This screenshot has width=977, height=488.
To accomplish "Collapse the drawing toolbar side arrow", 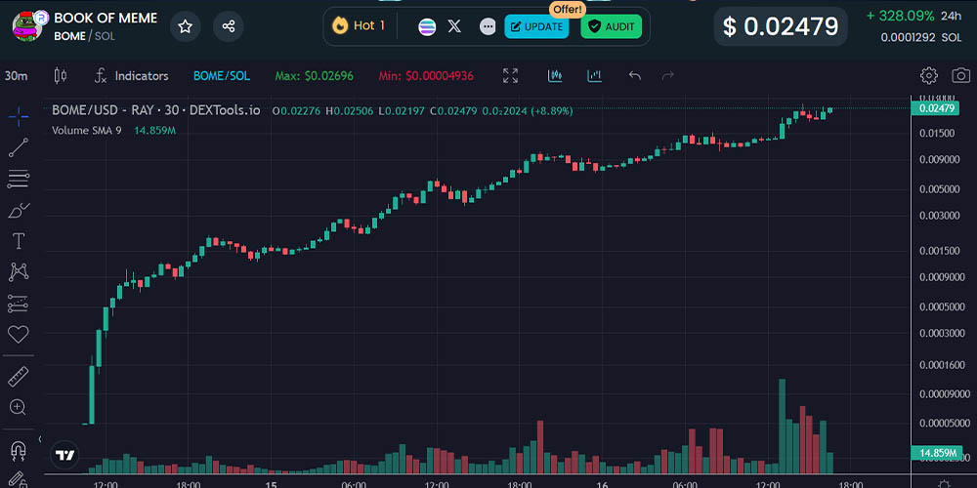I will [x=40, y=440].
